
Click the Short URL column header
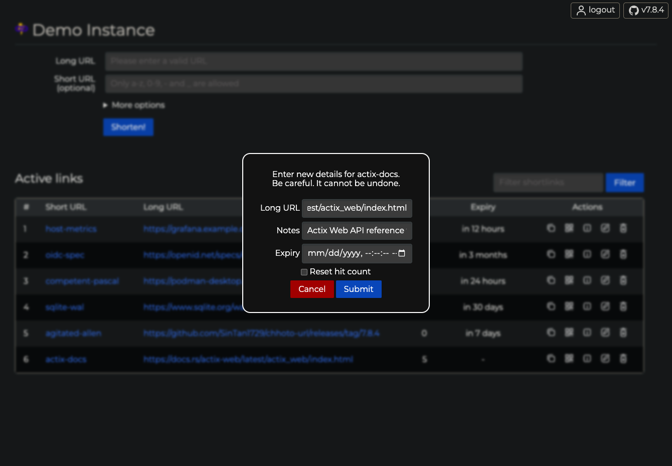click(66, 207)
